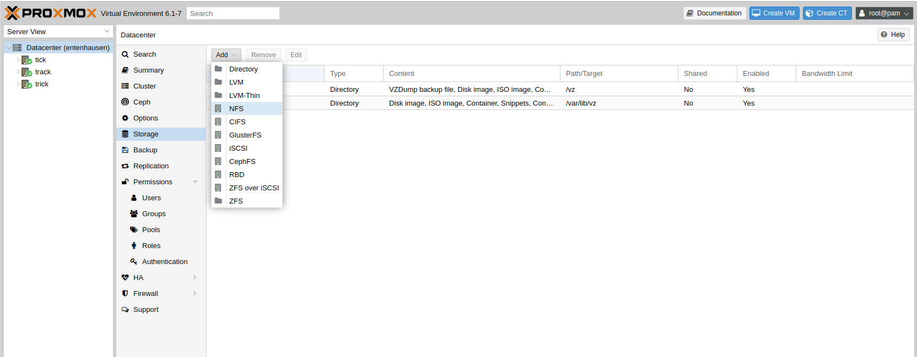This screenshot has width=917, height=357.
Task: Click the Replication arrows icon
Action: tap(125, 166)
